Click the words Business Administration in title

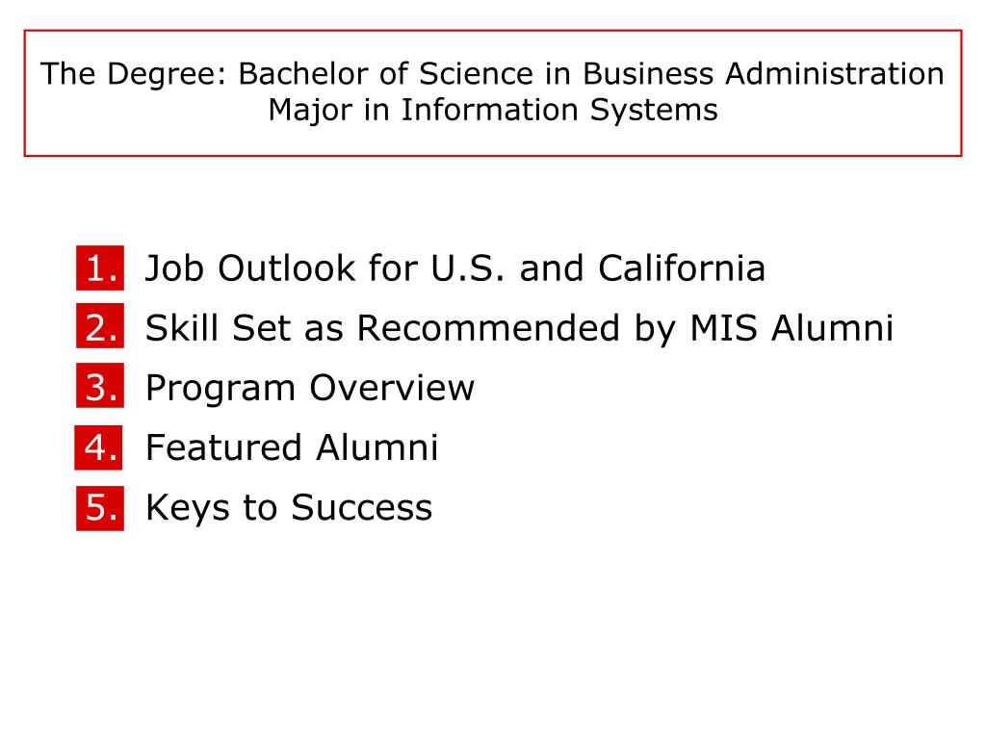(764, 73)
